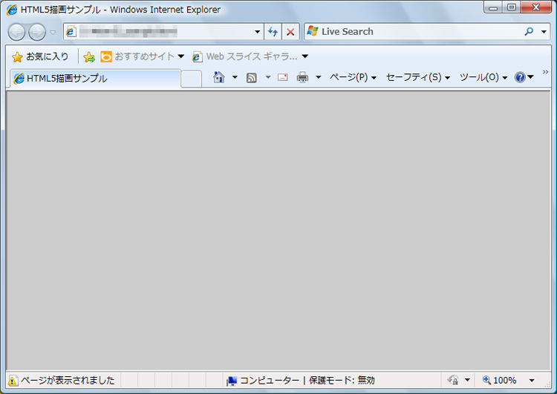Click the Internet Explorer title bar icon
Screen dimensions: 557x394
12,10
